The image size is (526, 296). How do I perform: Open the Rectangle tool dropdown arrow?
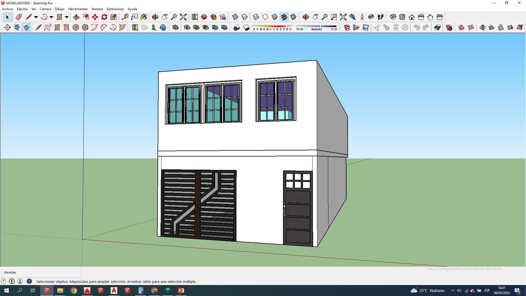(67, 17)
